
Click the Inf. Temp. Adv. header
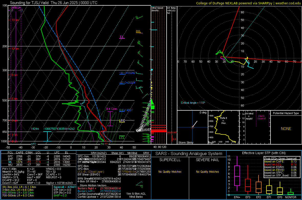171,10
